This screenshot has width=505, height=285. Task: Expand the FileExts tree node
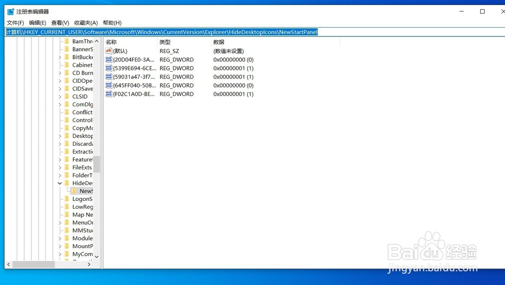60,167
